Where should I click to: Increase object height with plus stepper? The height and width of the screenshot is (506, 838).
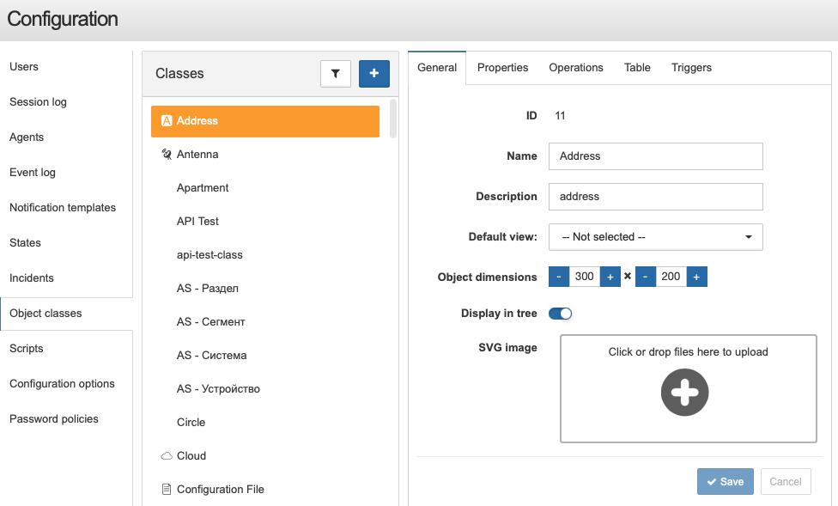(x=696, y=277)
